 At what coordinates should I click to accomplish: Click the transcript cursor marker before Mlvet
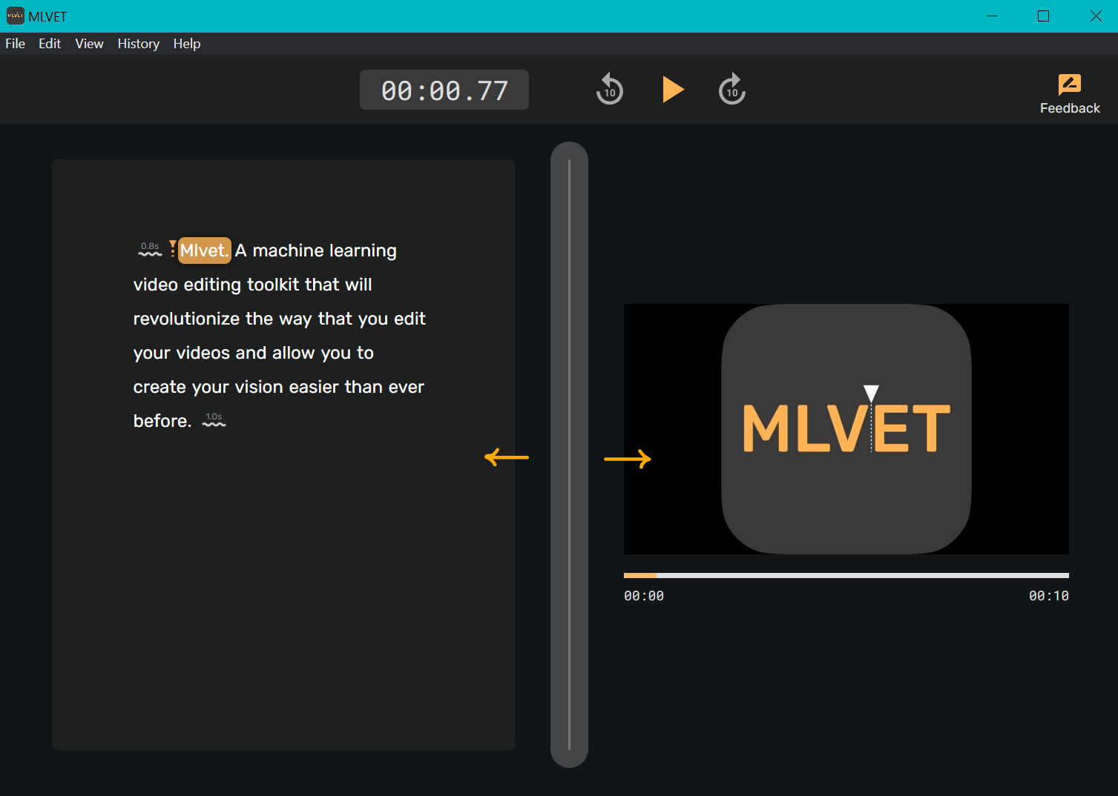(172, 248)
